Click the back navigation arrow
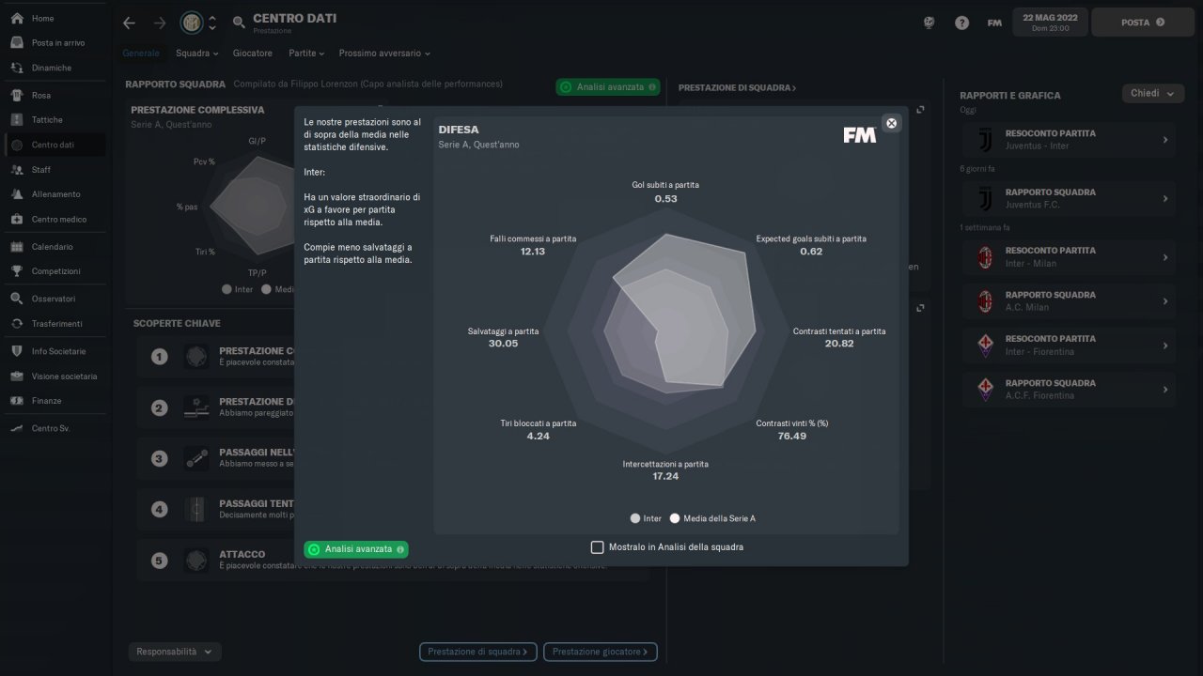 click(x=130, y=23)
